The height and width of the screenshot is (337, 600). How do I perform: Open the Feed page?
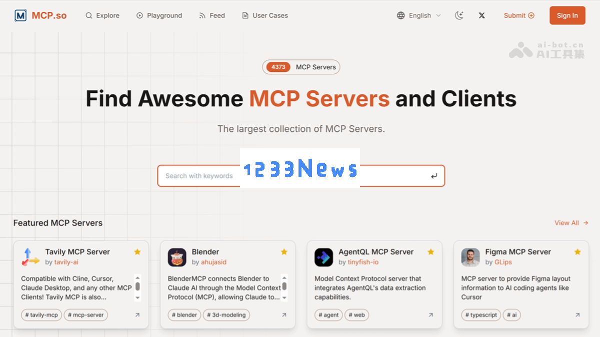212,15
